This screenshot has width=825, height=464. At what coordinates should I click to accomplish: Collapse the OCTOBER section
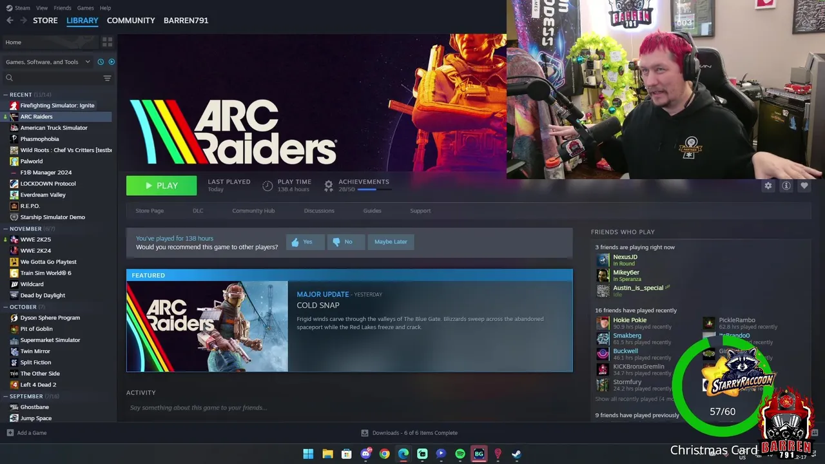tap(5, 307)
